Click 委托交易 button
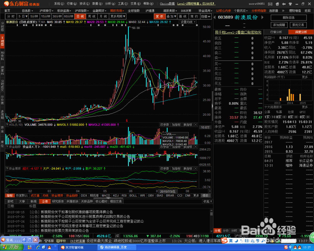314x251 pixels. 298,25
